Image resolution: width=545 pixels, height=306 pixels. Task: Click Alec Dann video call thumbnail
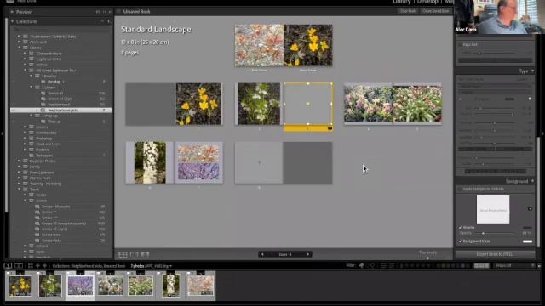(x=499, y=17)
